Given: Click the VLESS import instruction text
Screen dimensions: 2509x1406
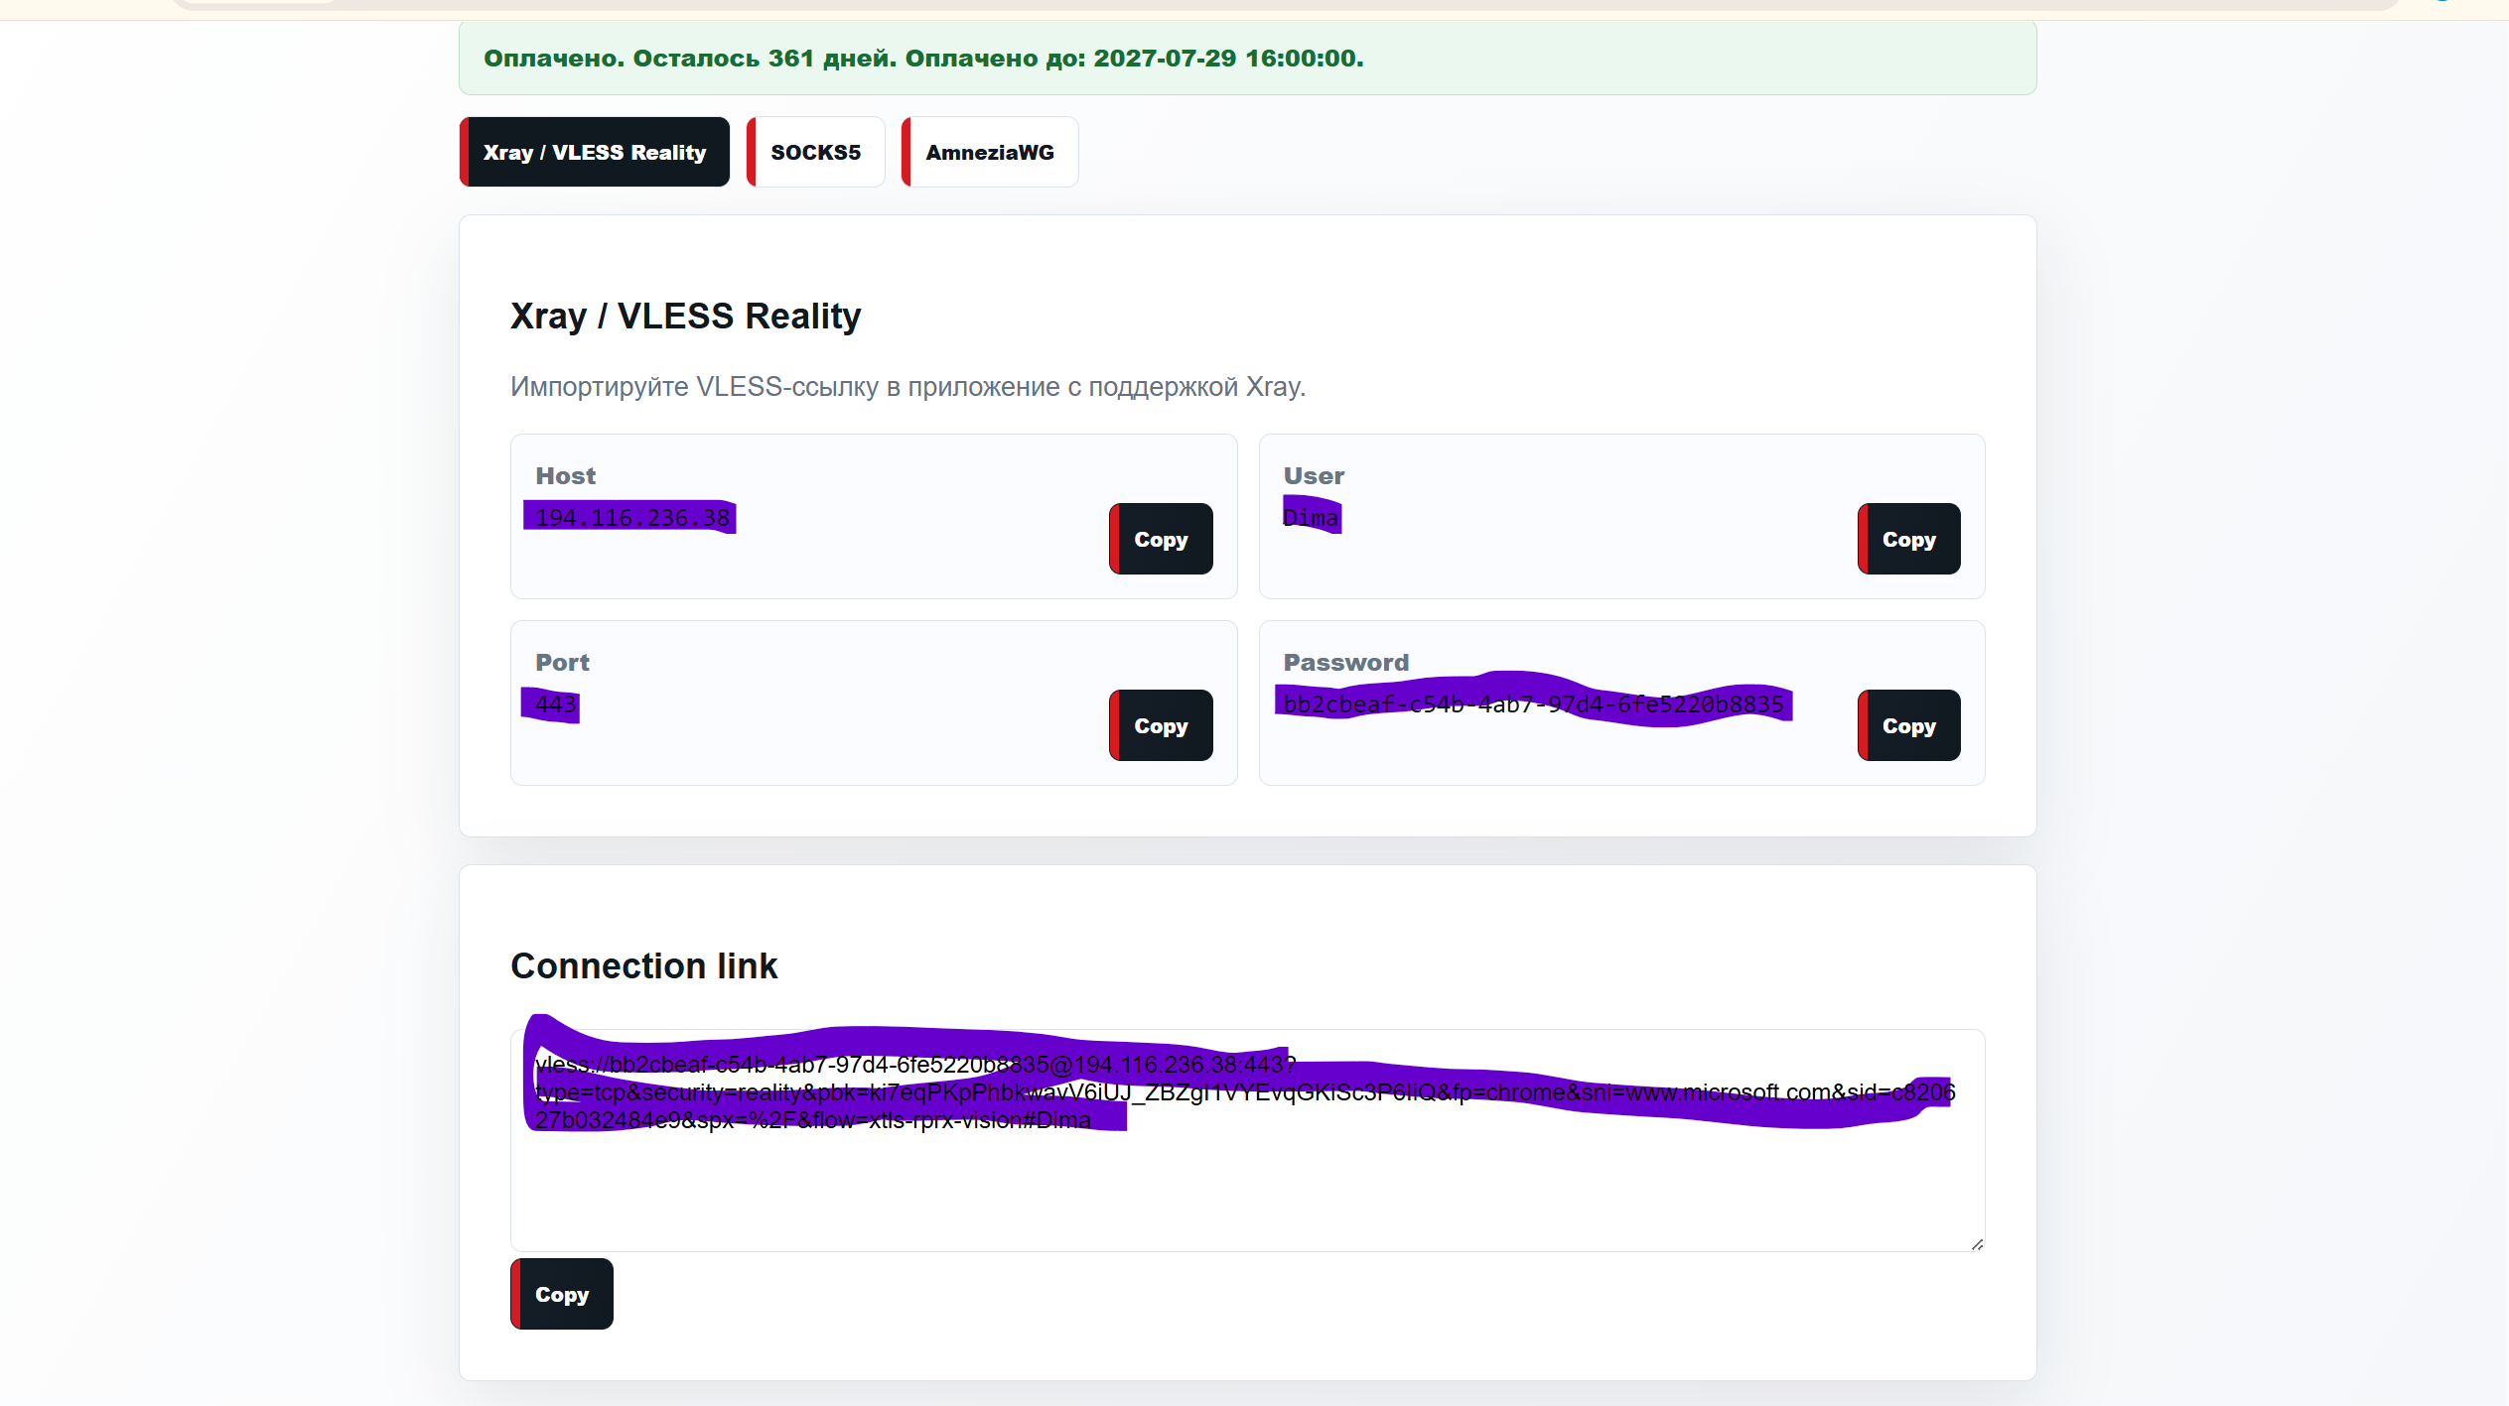Looking at the screenshot, I should (x=907, y=387).
